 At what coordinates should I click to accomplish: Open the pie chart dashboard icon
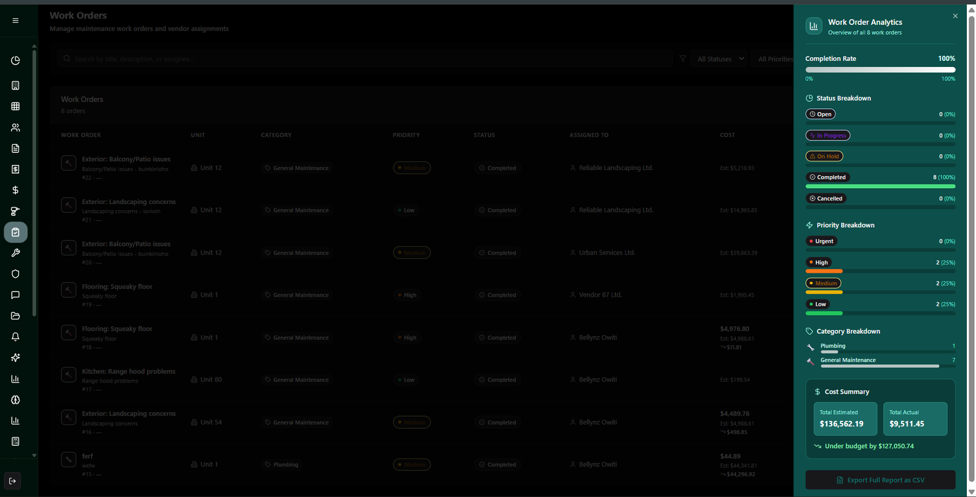click(15, 60)
